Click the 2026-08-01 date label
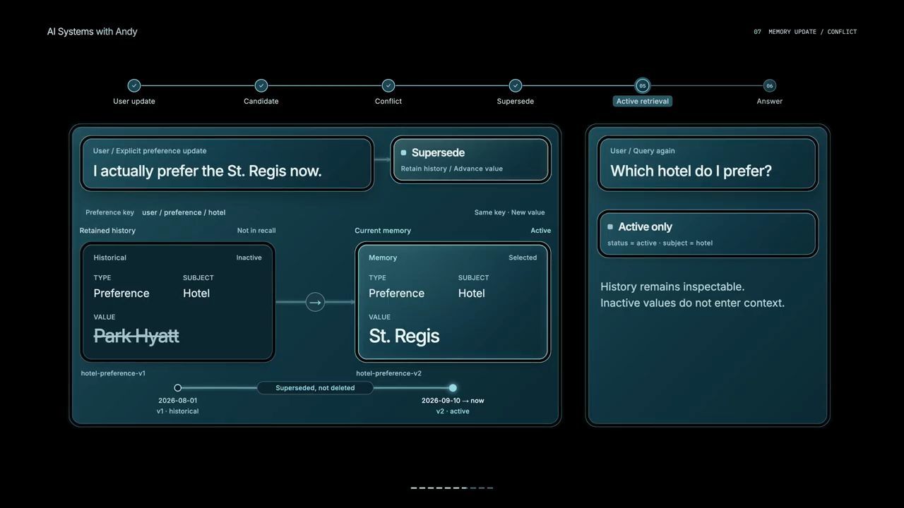904x508 pixels. point(178,401)
